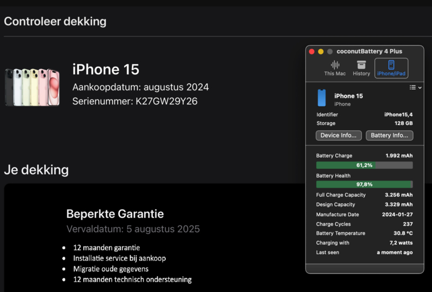The width and height of the screenshot is (432, 292).
Task: Open Battery Info dialog
Action: pyautogui.click(x=389, y=136)
